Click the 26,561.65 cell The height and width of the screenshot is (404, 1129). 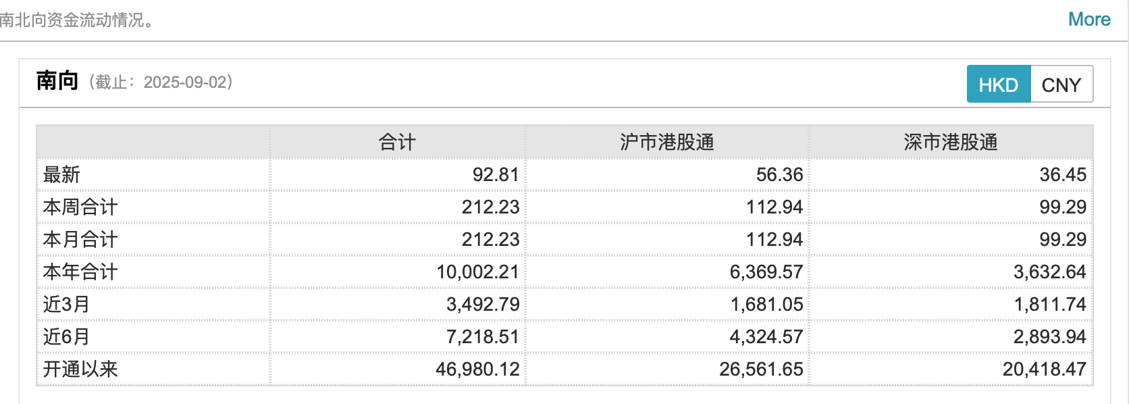pos(761,369)
